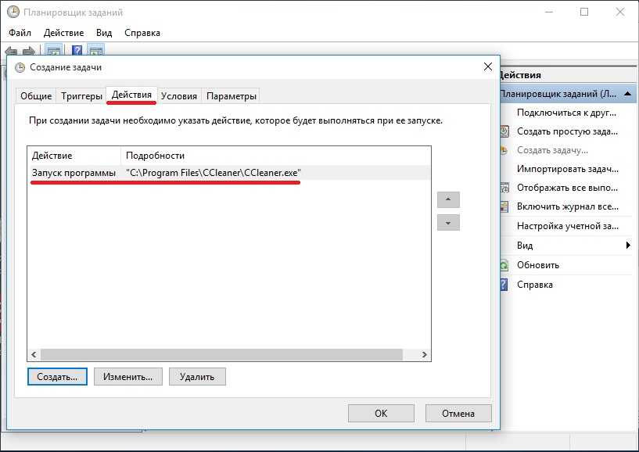Click the help icon beside Справка in pane
The height and width of the screenshot is (452, 639).
coord(504,285)
